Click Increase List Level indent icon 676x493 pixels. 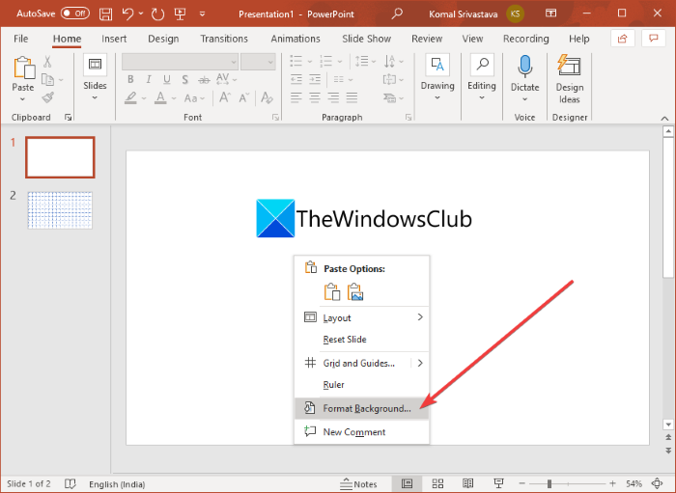[x=315, y=80]
